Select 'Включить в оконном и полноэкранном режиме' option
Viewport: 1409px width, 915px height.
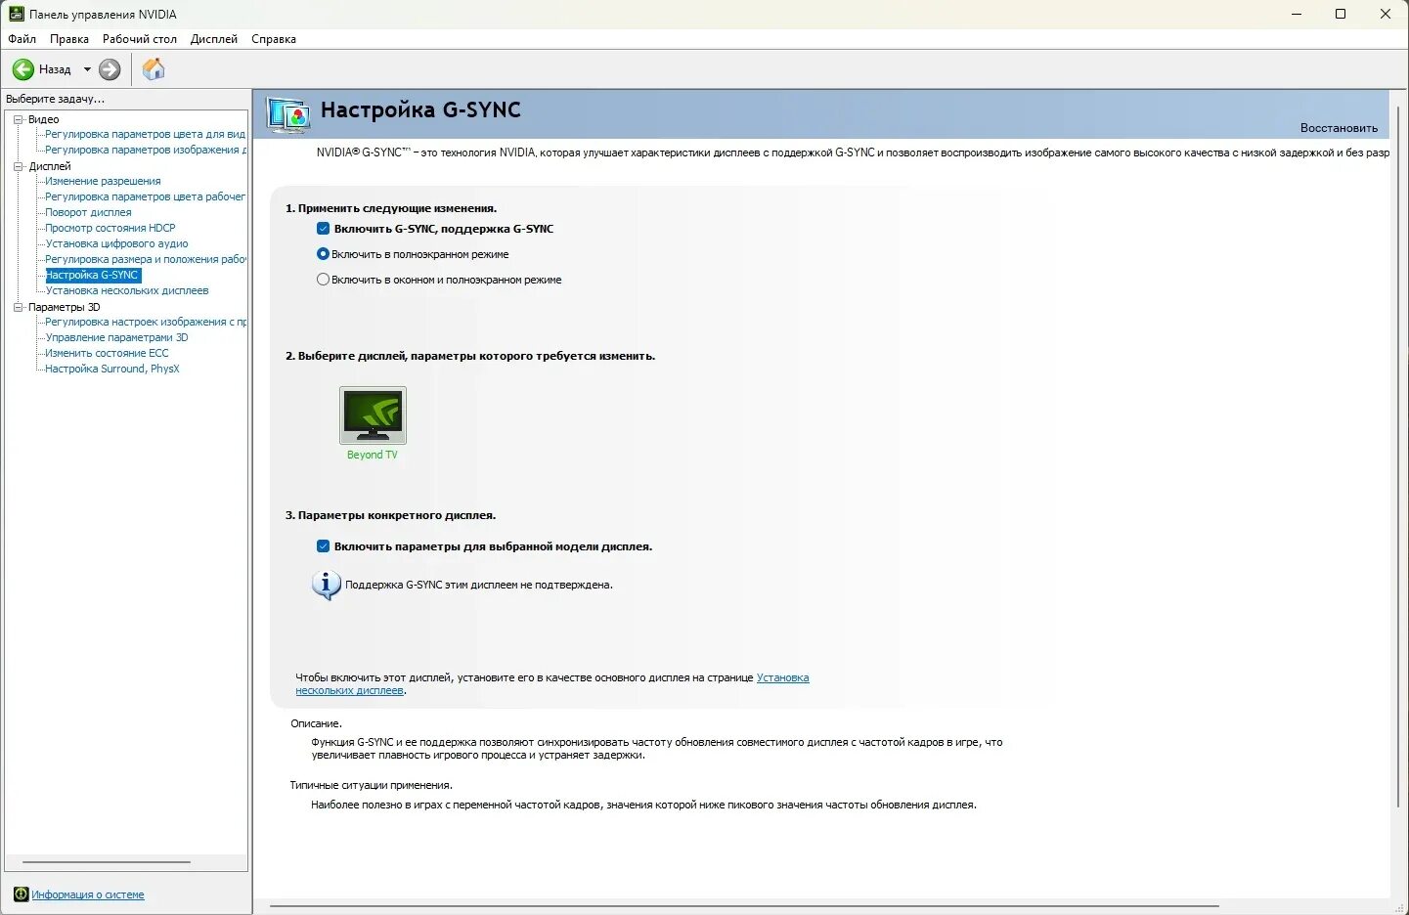pyautogui.click(x=323, y=280)
